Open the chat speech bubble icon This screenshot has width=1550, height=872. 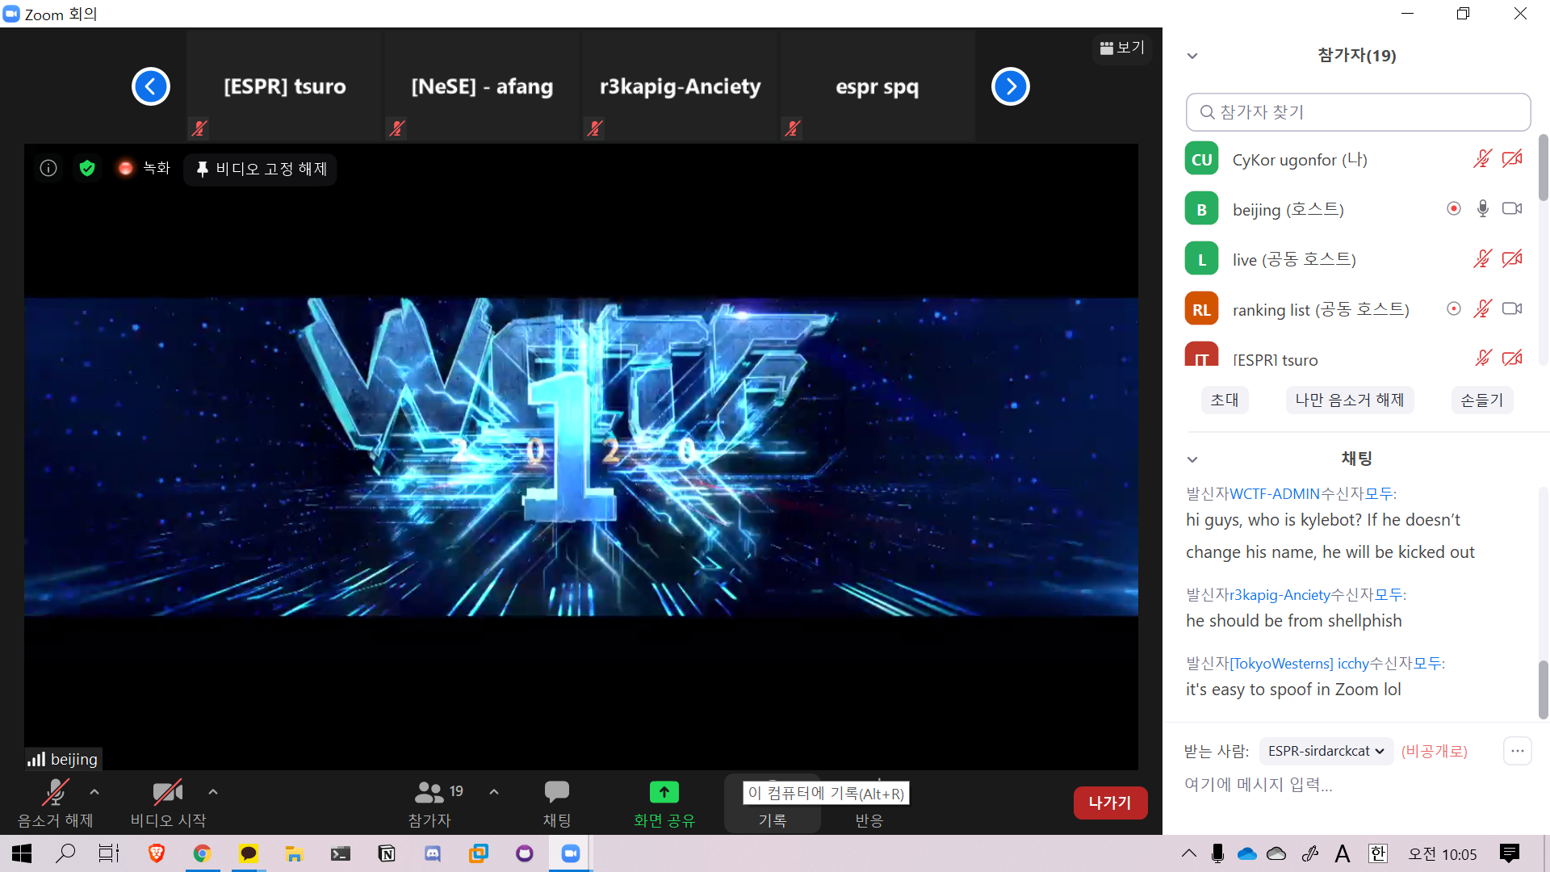coord(556,792)
